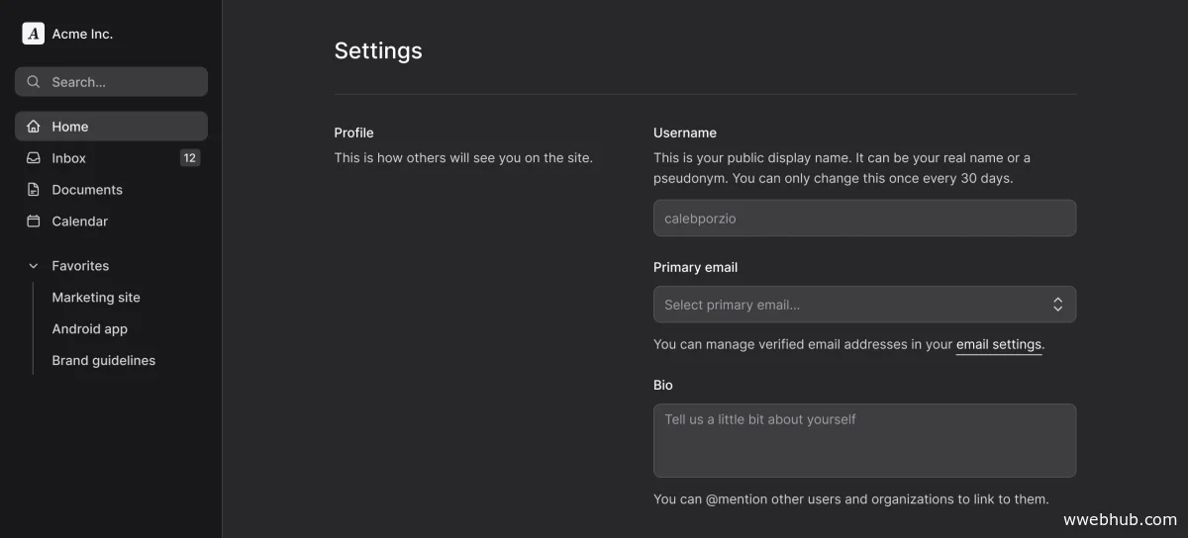The height and width of the screenshot is (538, 1188).
Task: Click inside the Bio text area
Action: pos(863,441)
